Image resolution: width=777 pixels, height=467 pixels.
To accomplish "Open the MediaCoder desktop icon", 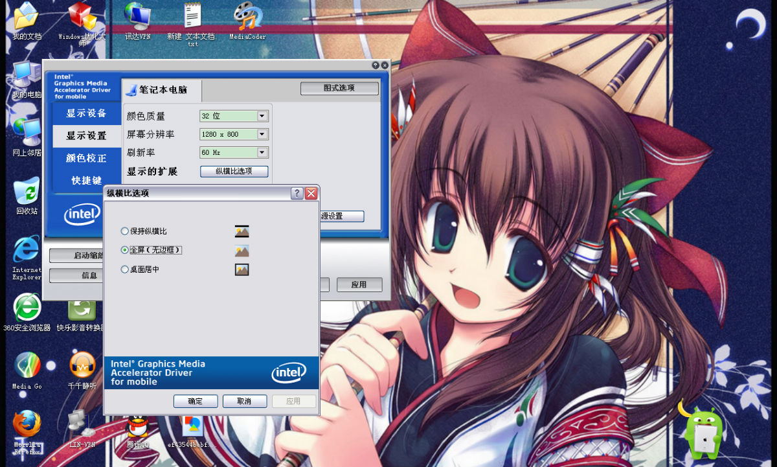I will 247,17.
